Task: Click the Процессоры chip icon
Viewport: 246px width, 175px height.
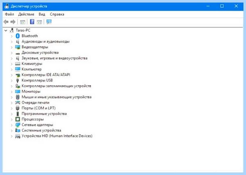Action: 18,119
